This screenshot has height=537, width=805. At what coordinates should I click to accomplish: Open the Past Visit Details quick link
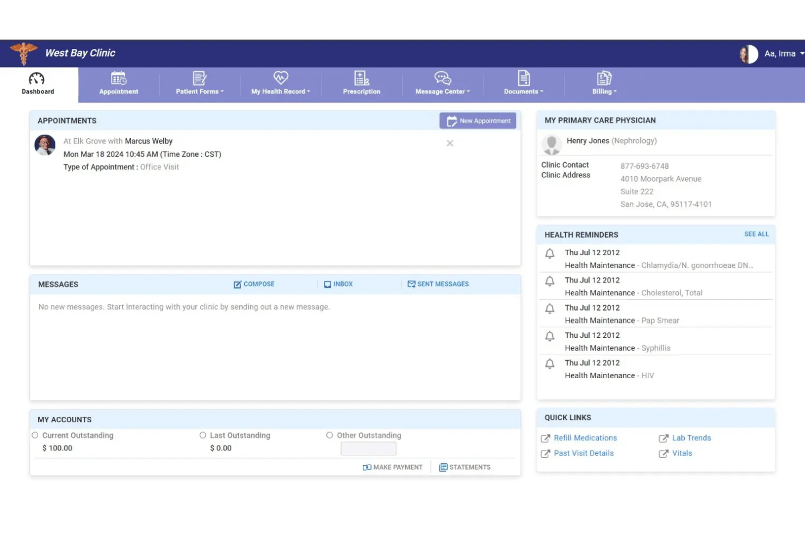584,453
